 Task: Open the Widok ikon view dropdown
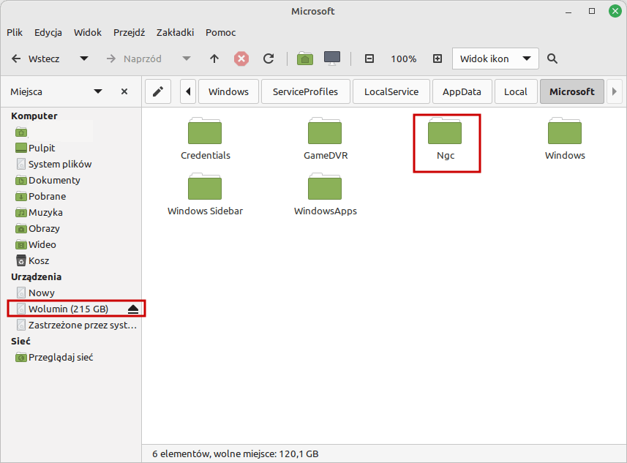pyautogui.click(x=495, y=59)
